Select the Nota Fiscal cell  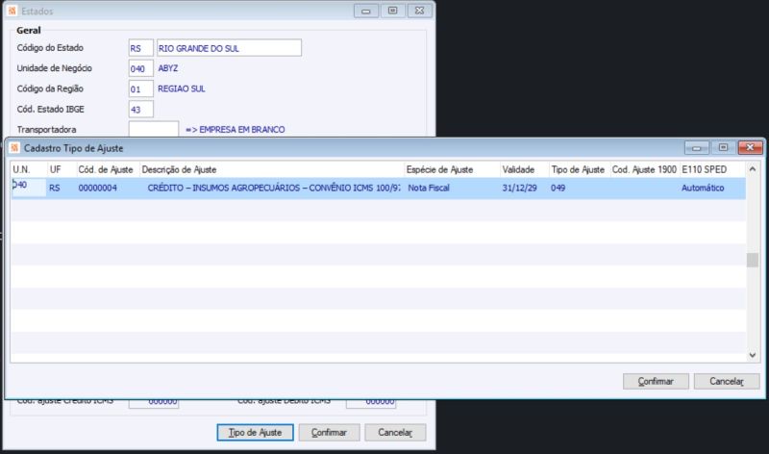452,188
